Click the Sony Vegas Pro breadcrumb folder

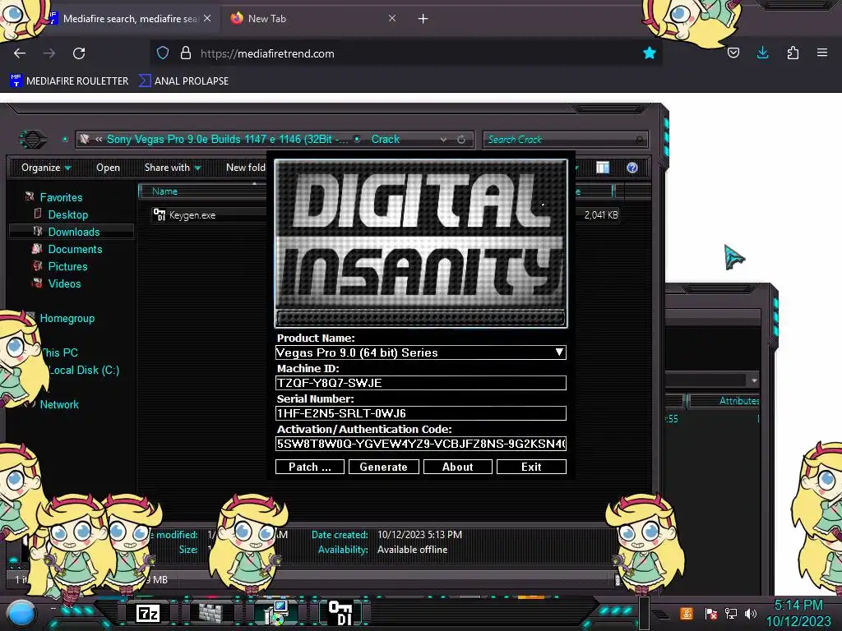point(228,139)
